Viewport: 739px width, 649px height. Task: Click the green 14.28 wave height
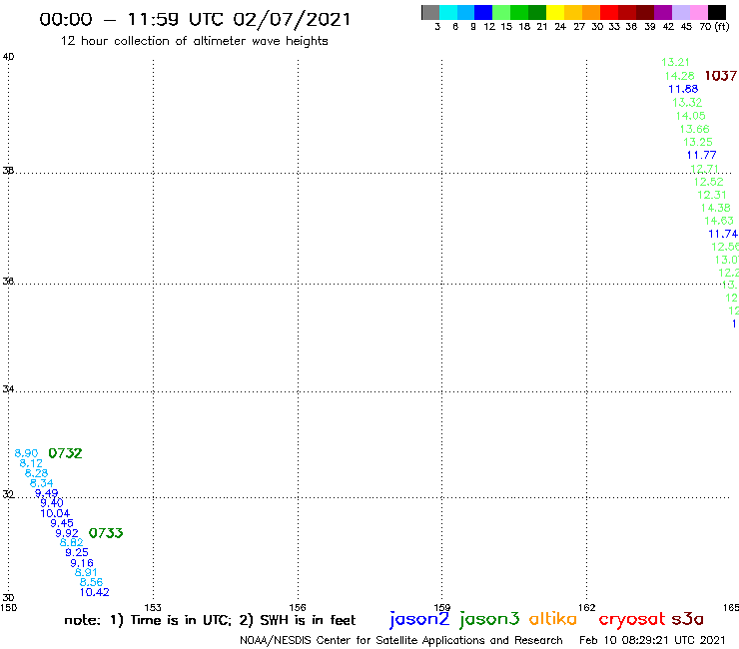pyautogui.click(x=680, y=76)
